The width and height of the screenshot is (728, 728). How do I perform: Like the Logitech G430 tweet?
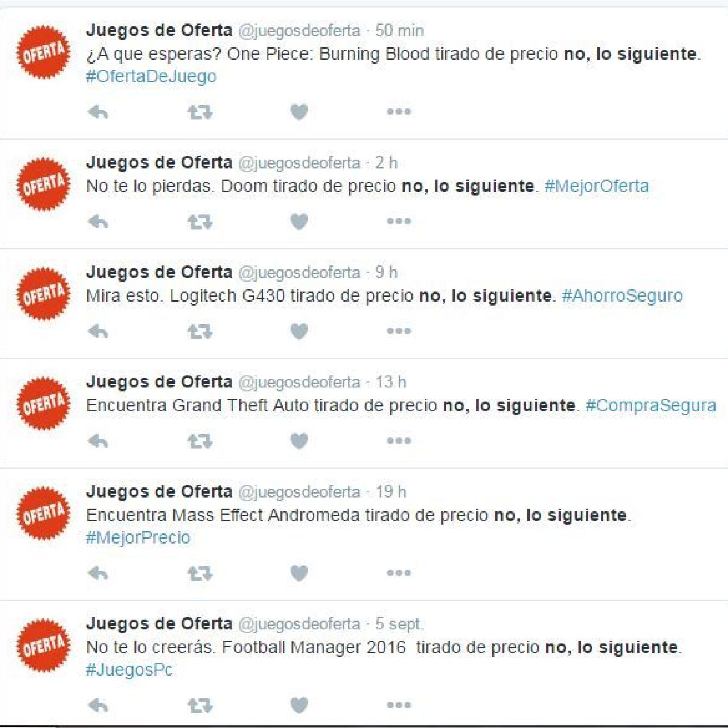click(299, 332)
